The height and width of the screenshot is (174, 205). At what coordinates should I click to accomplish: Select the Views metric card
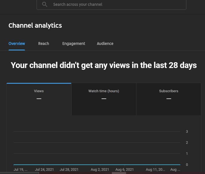click(39, 99)
